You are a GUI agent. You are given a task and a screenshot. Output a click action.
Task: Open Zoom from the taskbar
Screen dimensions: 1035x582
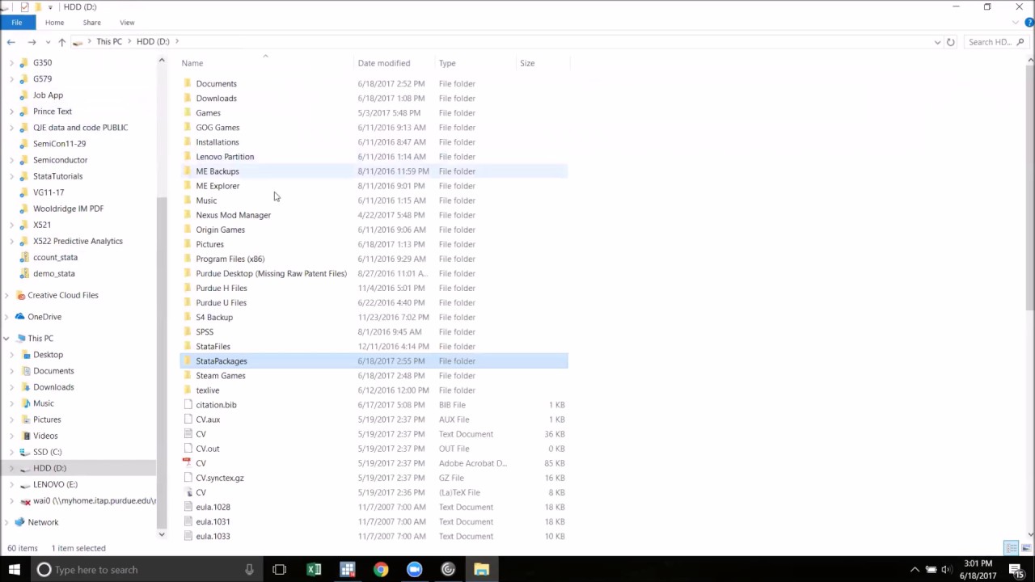pyautogui.click(x=414, y=570)
